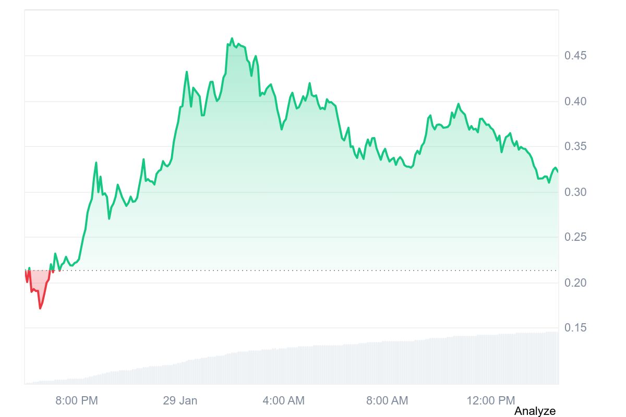The width and height of the screenshot is (626, 417).
Task: Click the 0.35 price axis label
Action: tap(575, 146)
